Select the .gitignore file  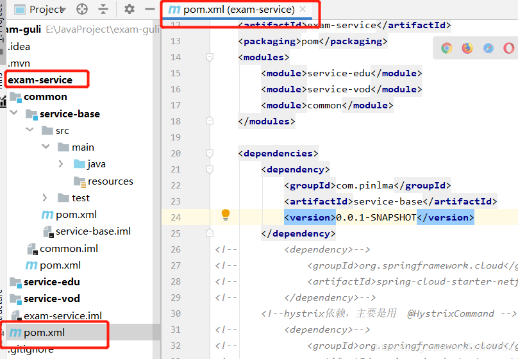(30, 349)
